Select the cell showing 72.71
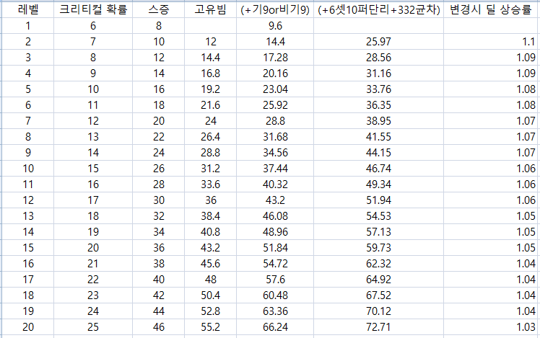Viewport: 540px width, 338px height. [379, 326]
